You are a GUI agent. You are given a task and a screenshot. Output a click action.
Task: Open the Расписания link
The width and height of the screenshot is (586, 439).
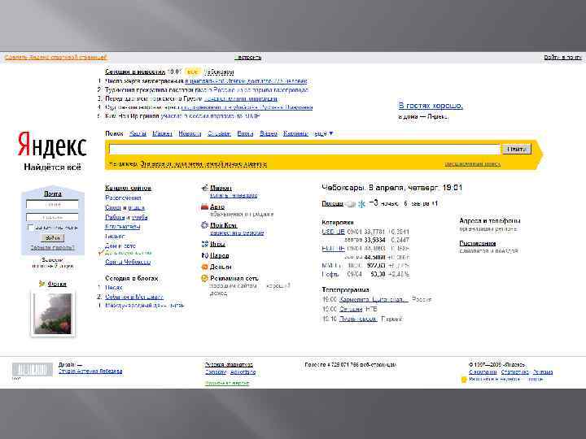[477, 243]
